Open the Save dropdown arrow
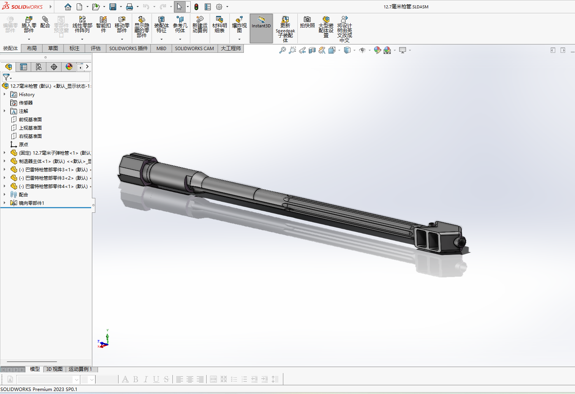 (x=121, y=7)
